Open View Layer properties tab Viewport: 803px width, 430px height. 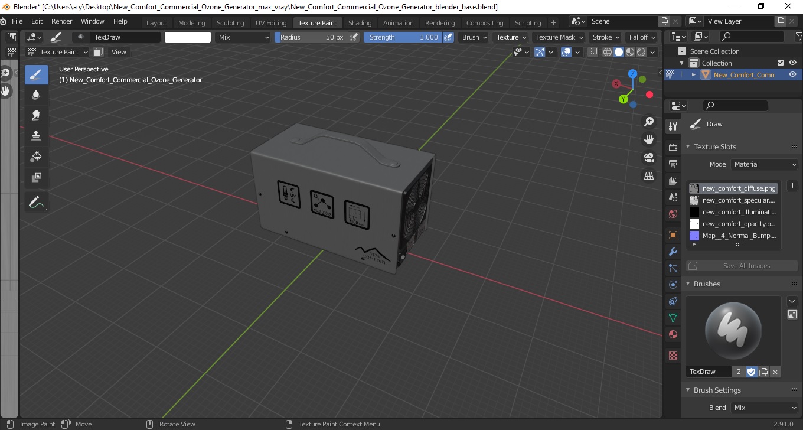pos(673,180)
